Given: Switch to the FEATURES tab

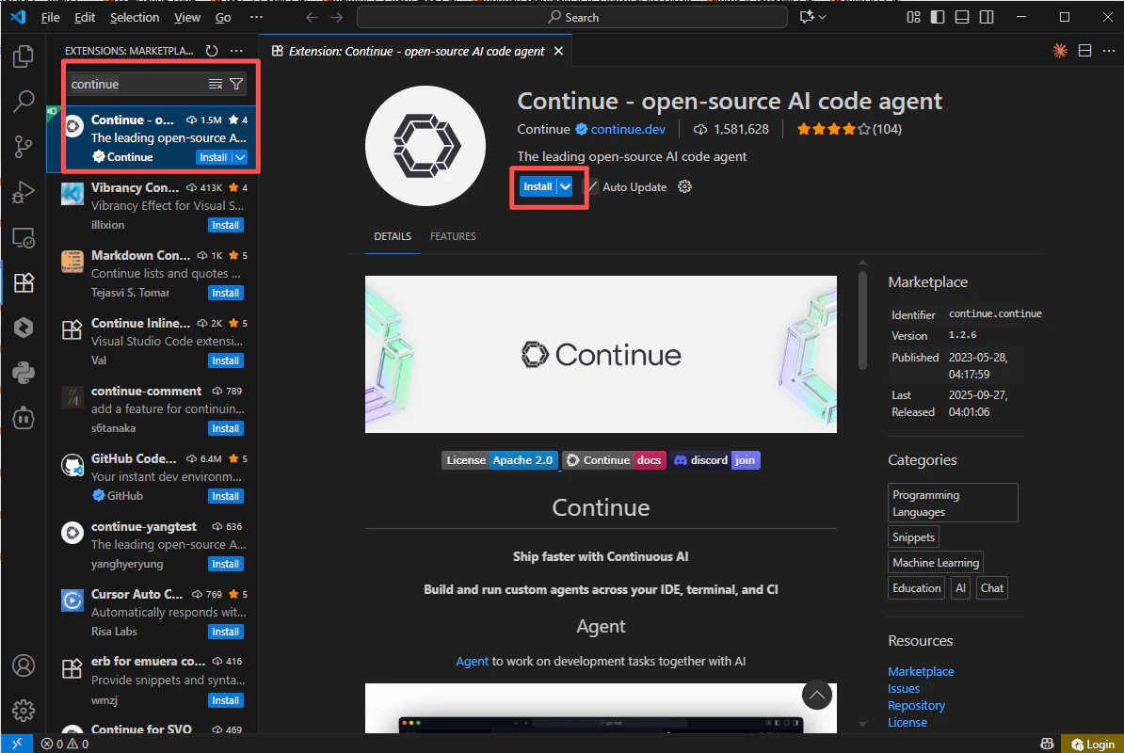Looking at the screenshot, I should (x=453, y=236).
